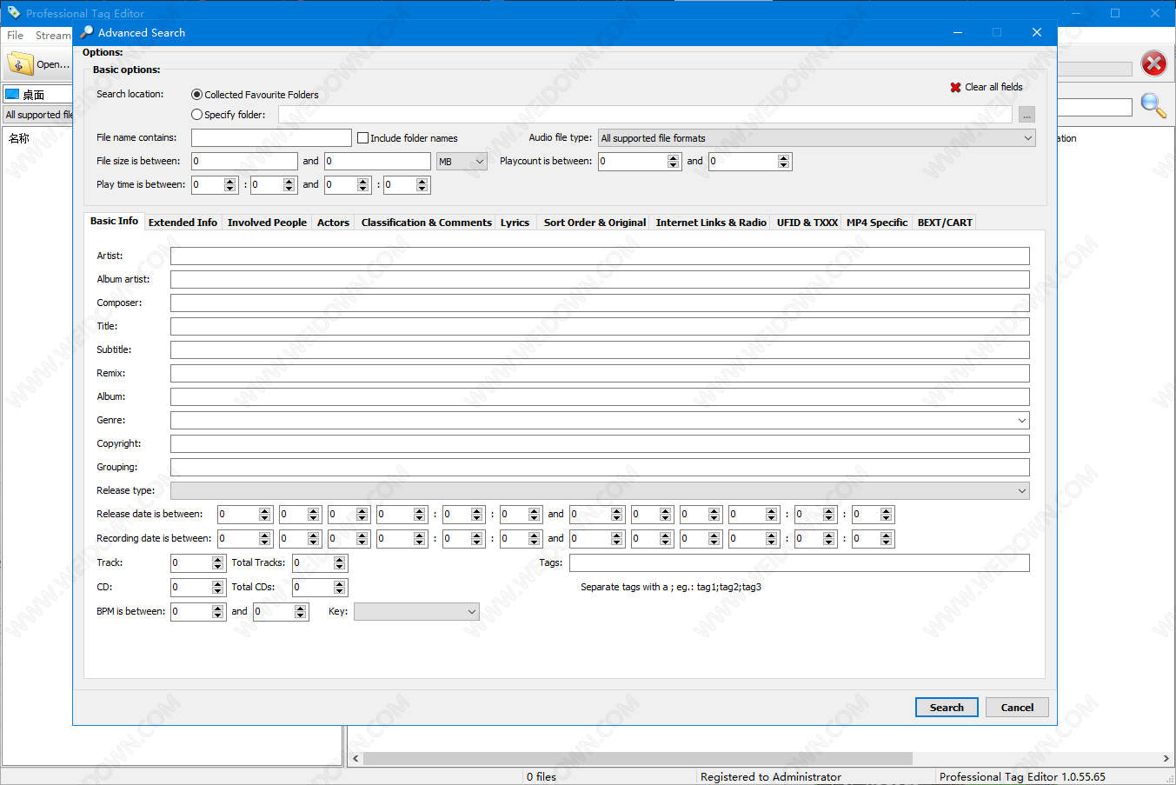Open the Stream menu in main window
The height and width of the screenshot is (785, 1176).
[x=53, y=36]
